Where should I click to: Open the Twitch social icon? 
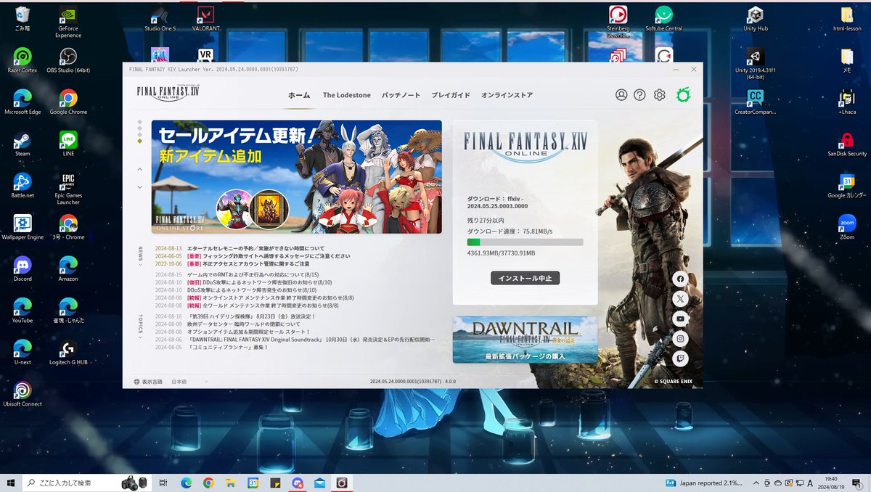(x=680, y=358)
